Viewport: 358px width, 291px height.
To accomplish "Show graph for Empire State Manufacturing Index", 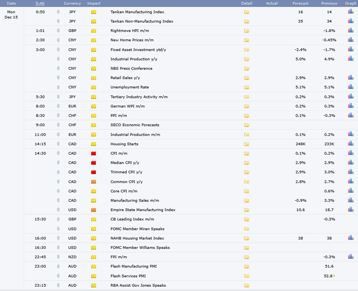I will click(350, 209).
